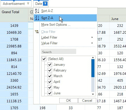Select the Grand Total cell 1705

coord(14,108)
